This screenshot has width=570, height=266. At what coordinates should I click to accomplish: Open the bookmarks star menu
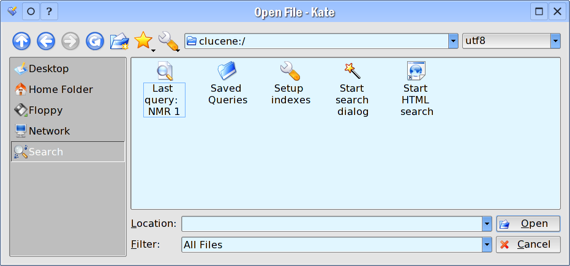coord(144,41)
